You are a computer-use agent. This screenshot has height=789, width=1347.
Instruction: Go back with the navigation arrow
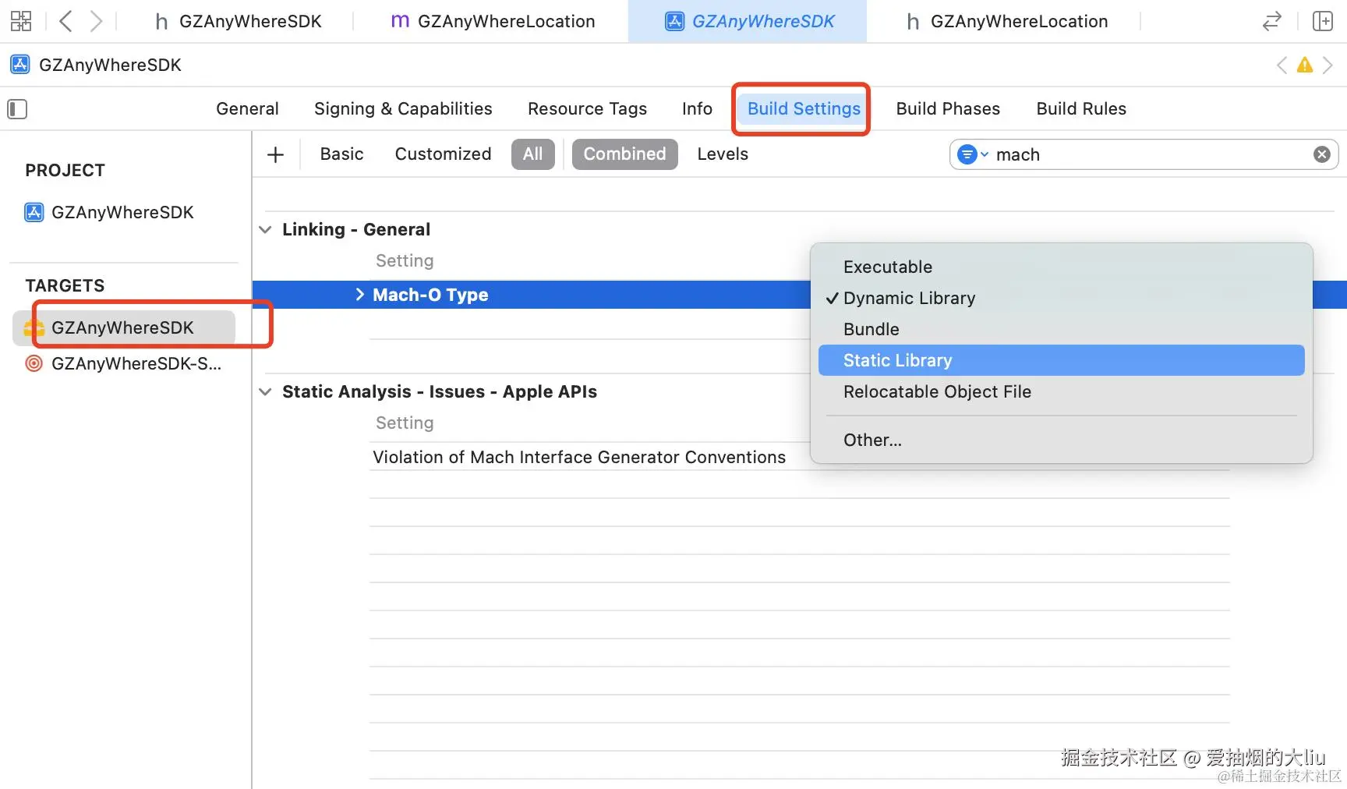[66, 21]
